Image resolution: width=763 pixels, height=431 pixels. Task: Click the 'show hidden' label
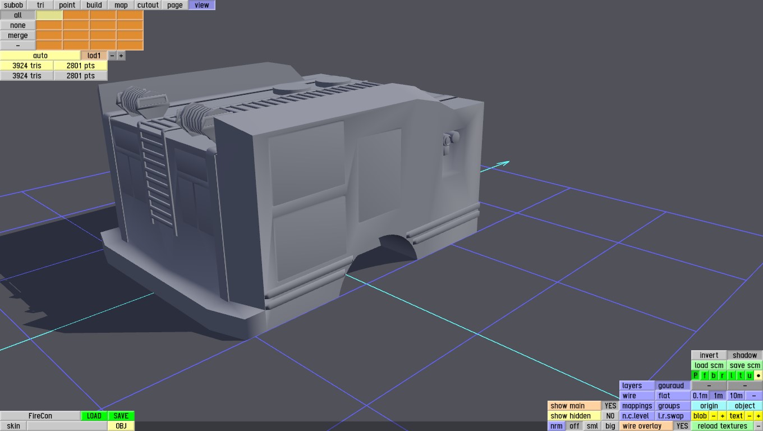coord(574,416)
